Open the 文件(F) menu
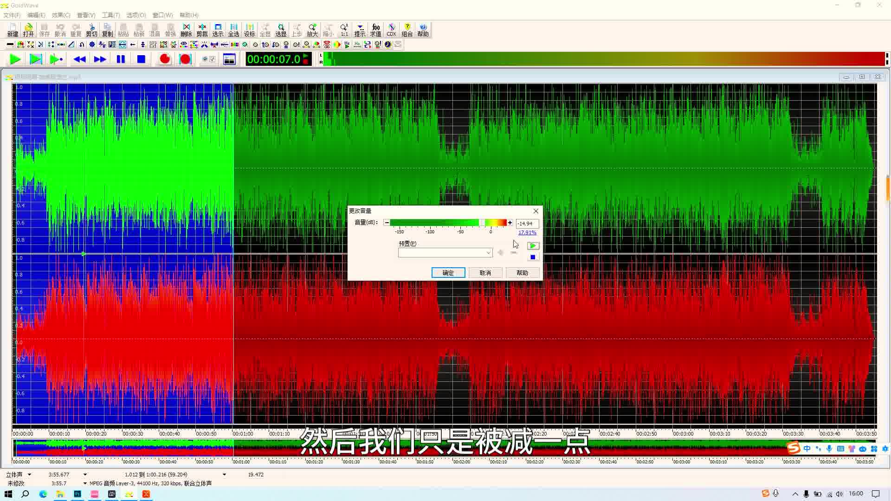The width and height of the screenshot is (891, 501). tap(12, 15)
